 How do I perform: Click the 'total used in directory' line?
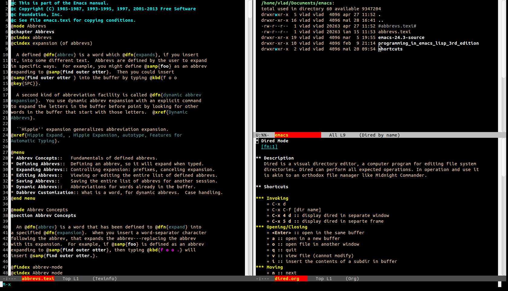point(321,9)
